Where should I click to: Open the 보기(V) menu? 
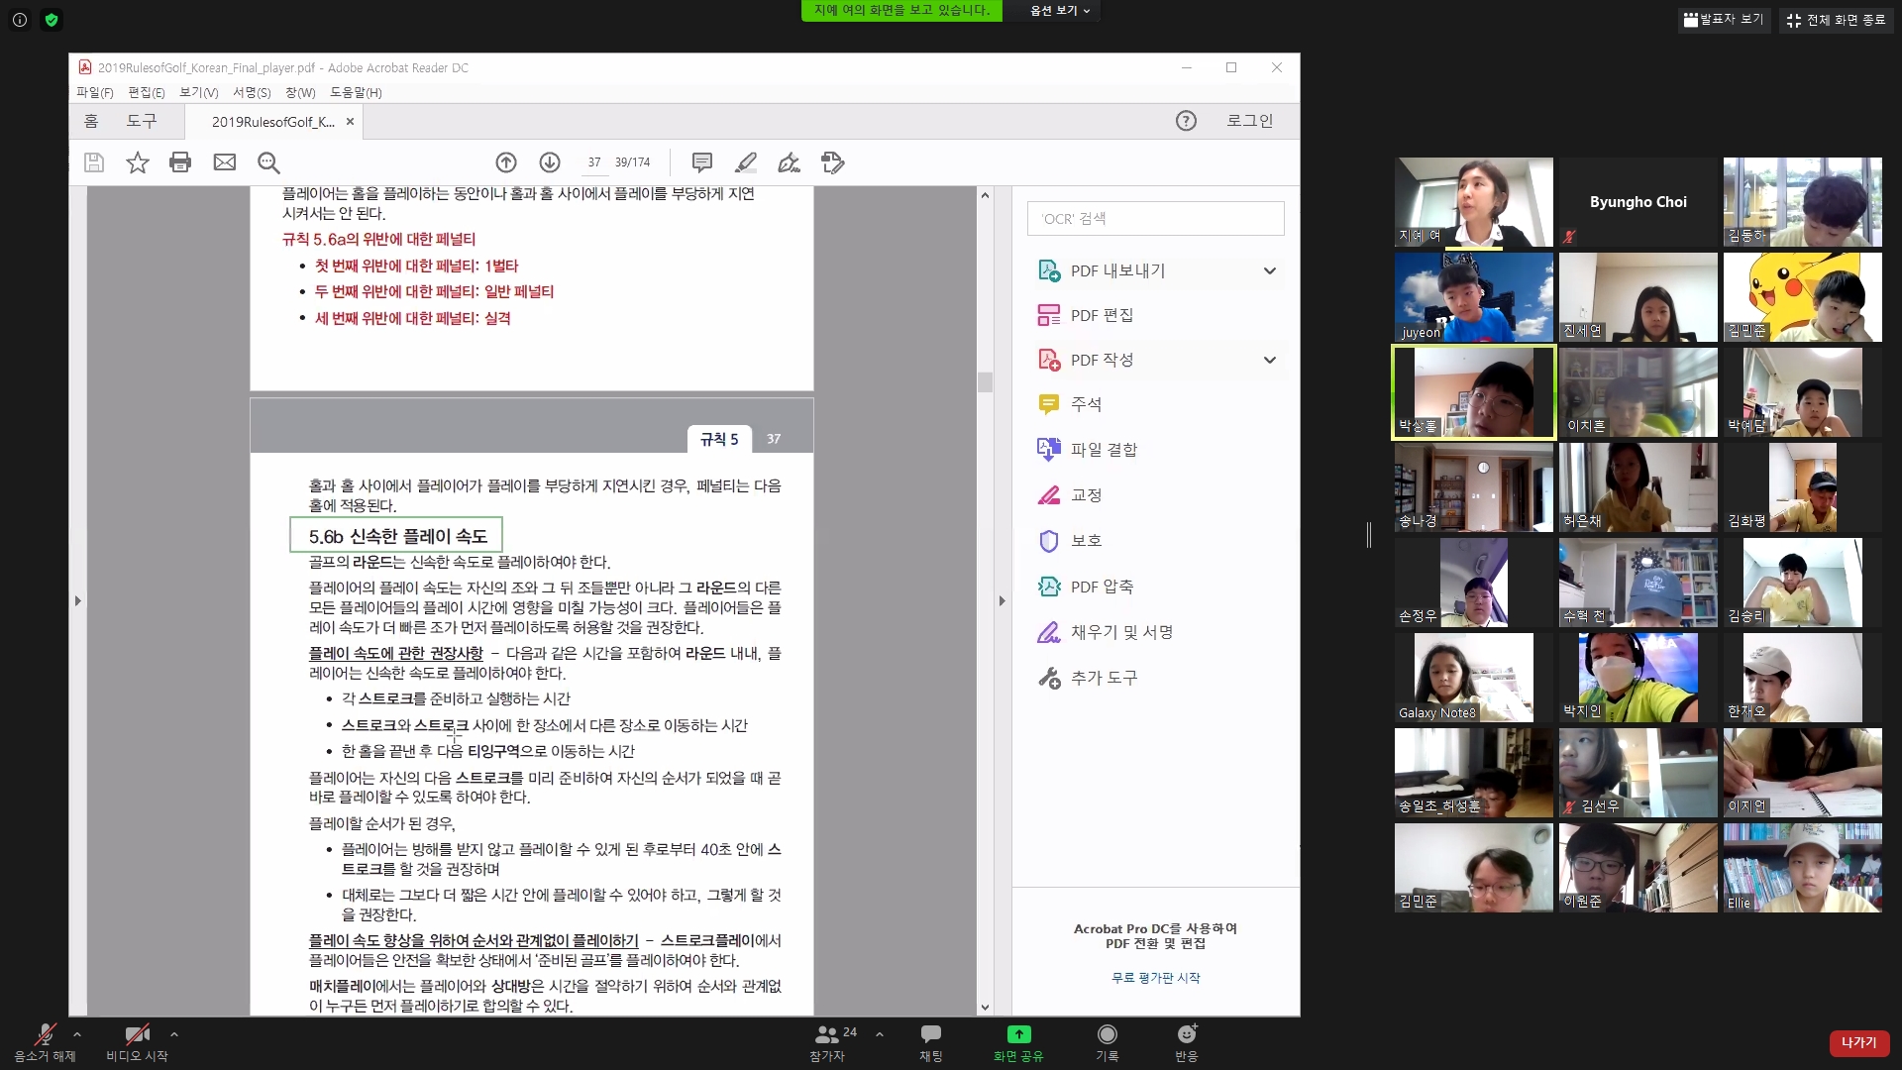[x=198, y=92]
